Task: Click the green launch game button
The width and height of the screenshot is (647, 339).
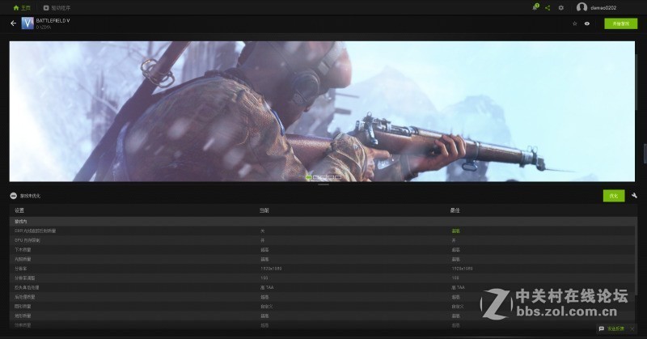Action: (620, 23)
